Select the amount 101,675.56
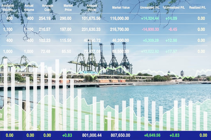 [x=91, y=18]
